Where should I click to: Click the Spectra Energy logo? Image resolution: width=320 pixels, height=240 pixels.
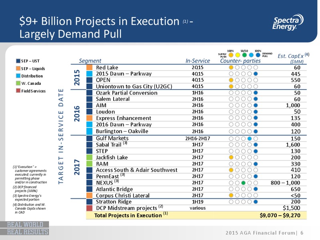tap(288, 22)
